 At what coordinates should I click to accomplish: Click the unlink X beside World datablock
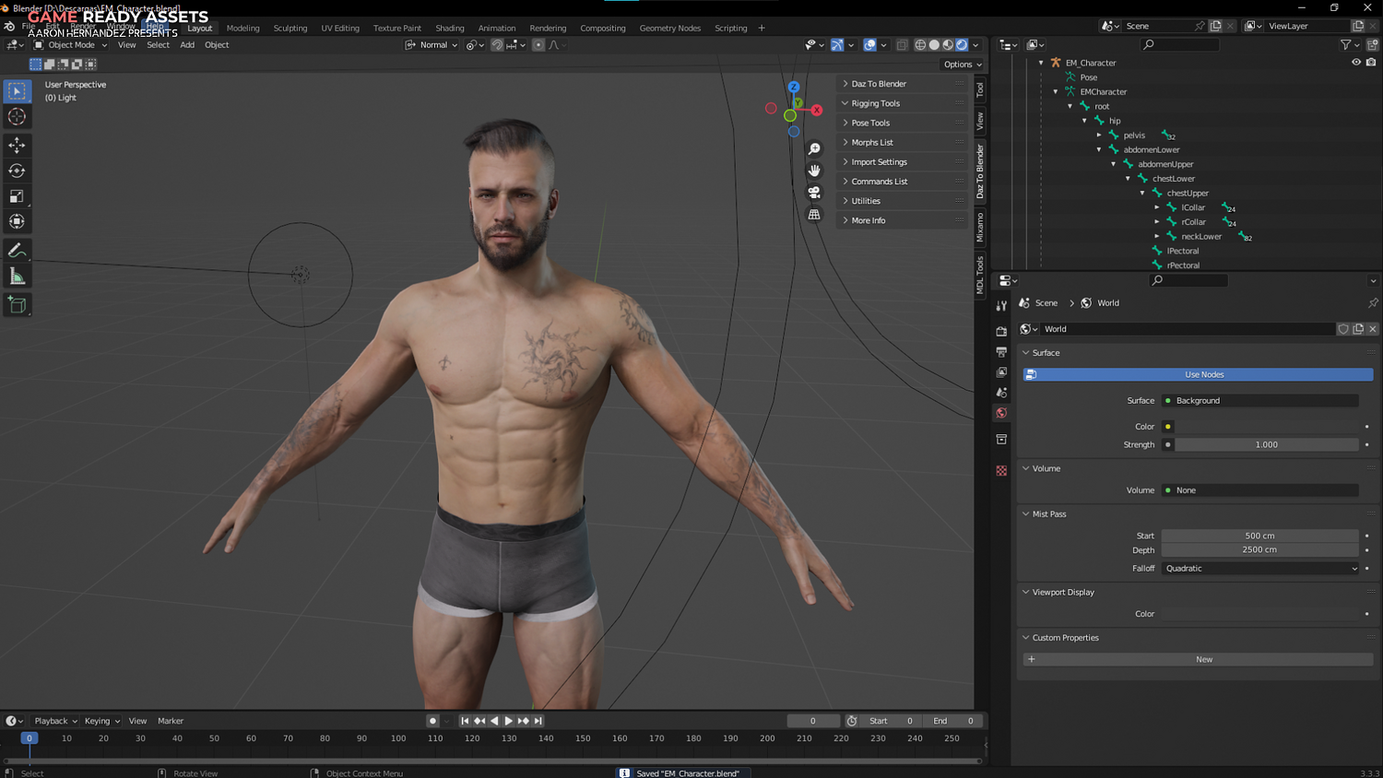pos(1373,329)
